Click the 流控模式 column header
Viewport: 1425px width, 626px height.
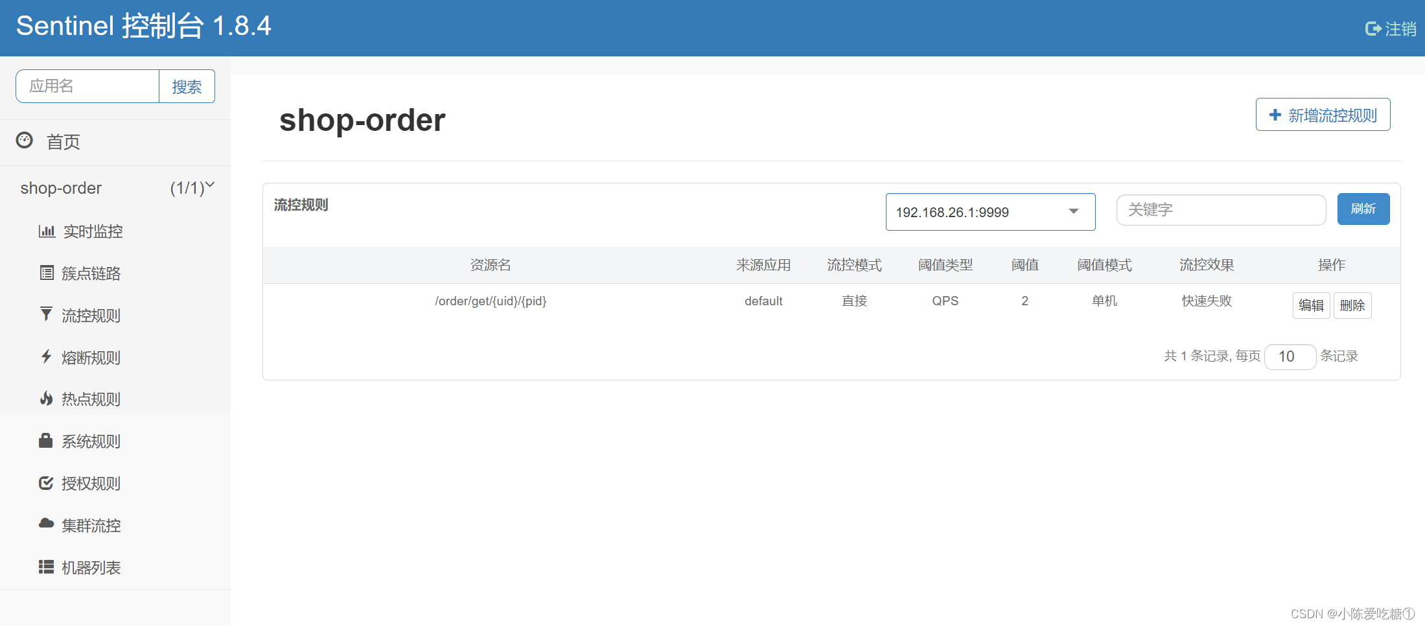[854, 264]
